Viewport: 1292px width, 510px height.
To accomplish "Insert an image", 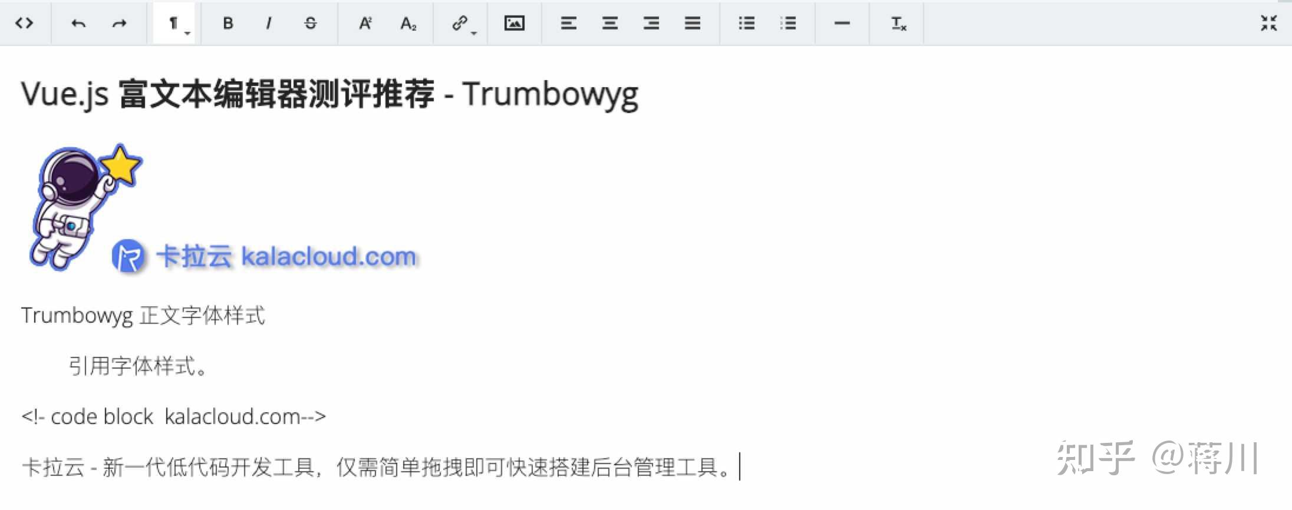I will click(x=515, y=23).
